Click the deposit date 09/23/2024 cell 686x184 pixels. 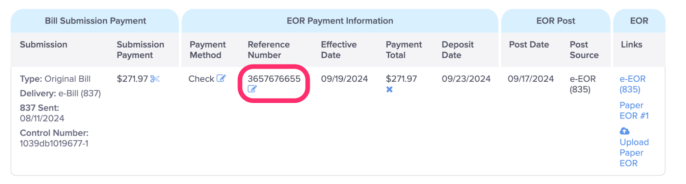[x=466, y=79]
